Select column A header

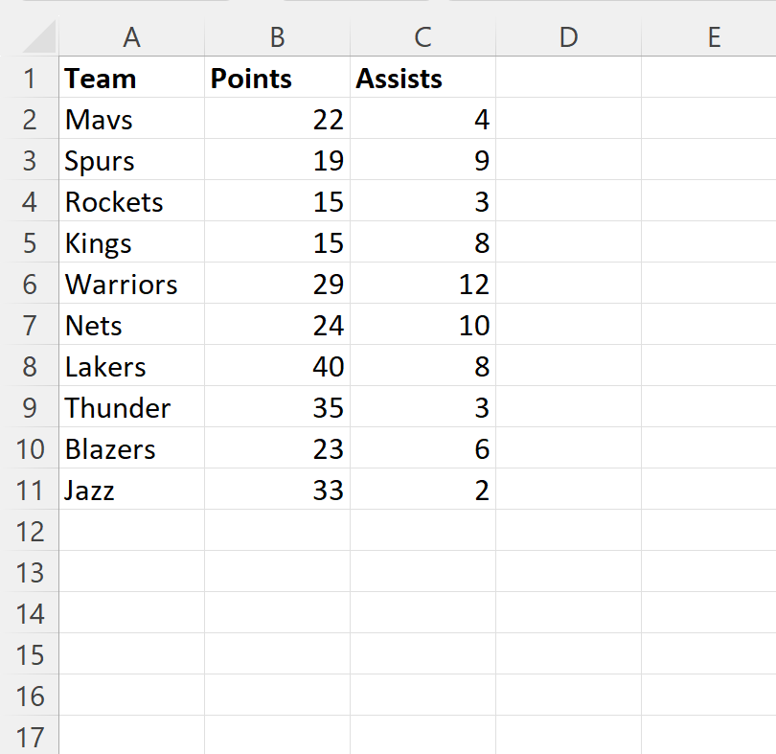click(x=131, y=37)
